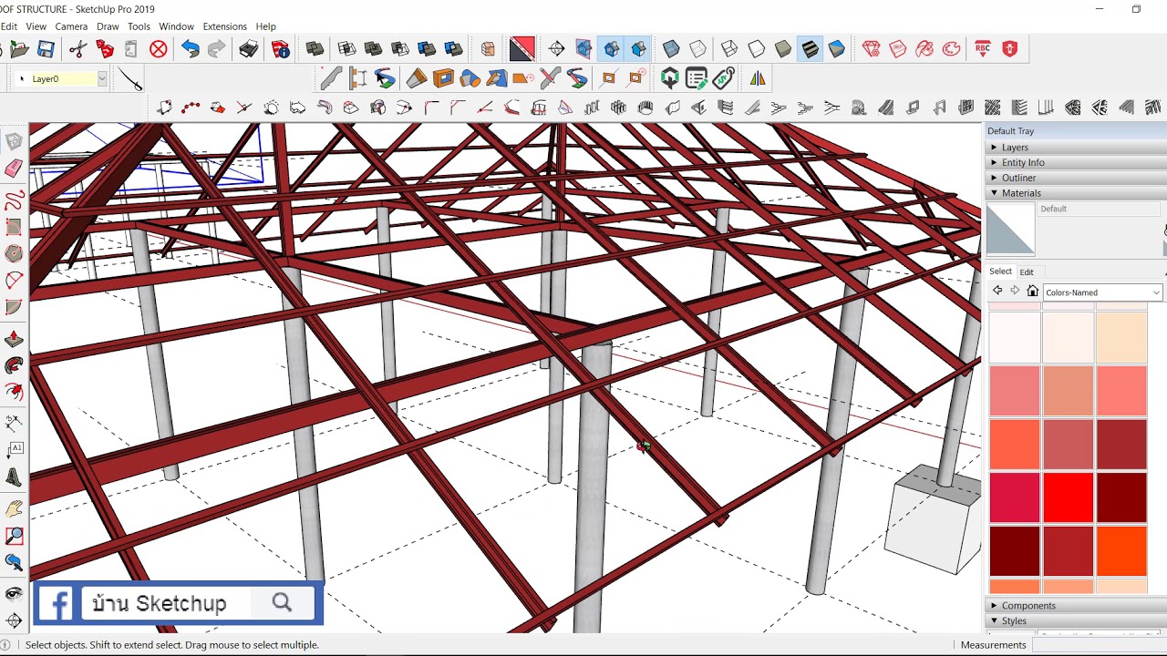The height and width of the screenshot is (656, 1167).
Task: Toggle Display Section Planes house icon
Action: 584,49
